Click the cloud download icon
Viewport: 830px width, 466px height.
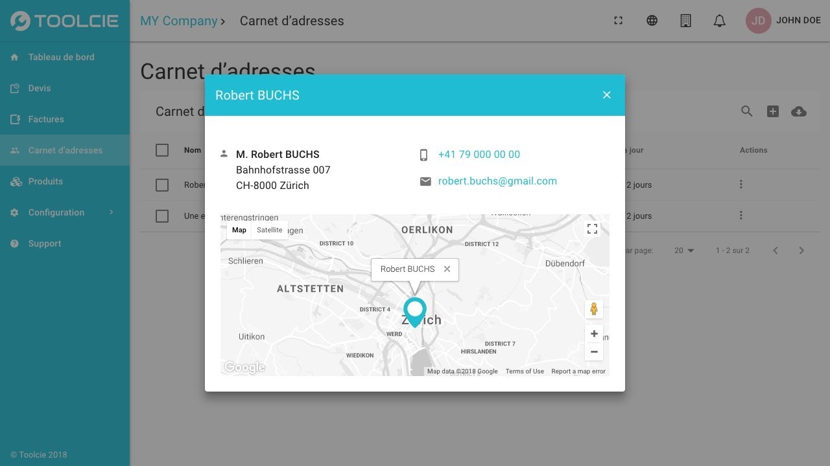point(799,111)
